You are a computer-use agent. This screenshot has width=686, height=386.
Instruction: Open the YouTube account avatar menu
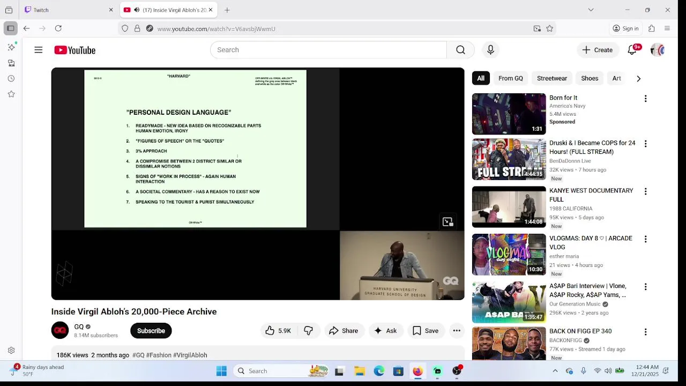point(657,50)
